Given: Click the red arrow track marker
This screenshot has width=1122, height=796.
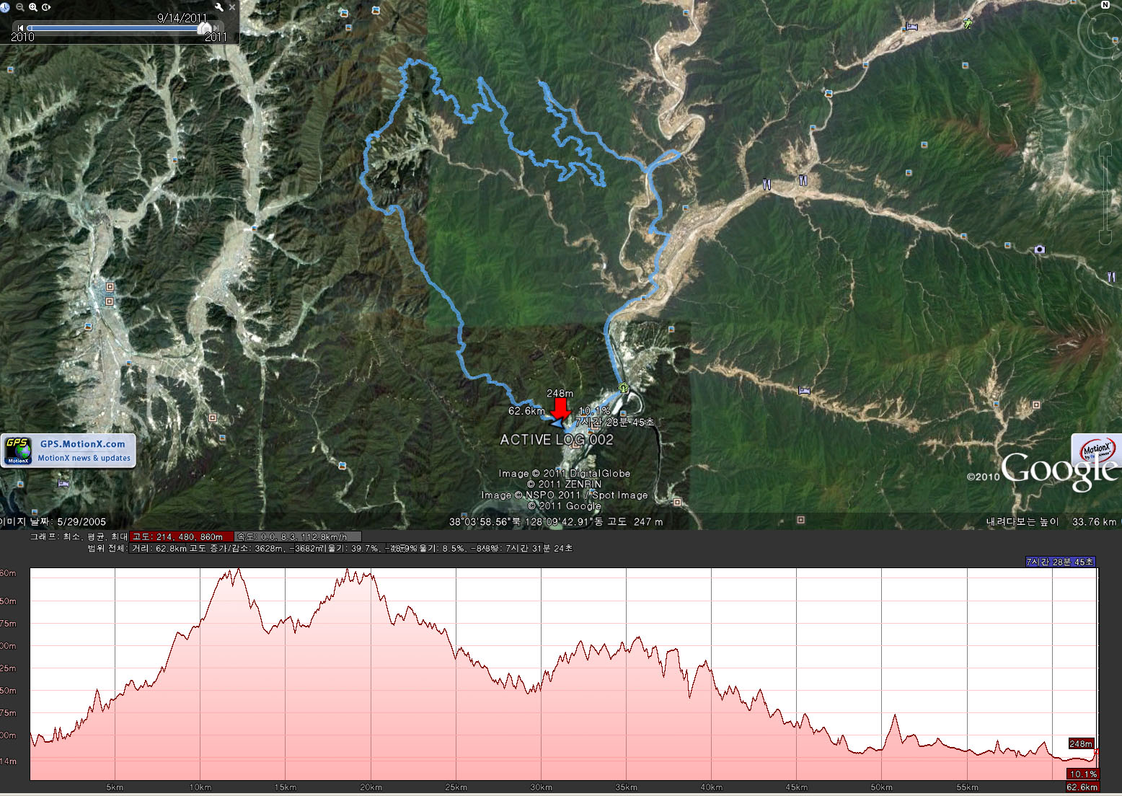Looking at the screenshot, I should click(560, 407).
